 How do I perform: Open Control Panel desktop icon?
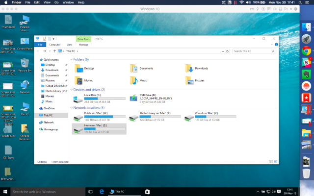click(25, 44)
